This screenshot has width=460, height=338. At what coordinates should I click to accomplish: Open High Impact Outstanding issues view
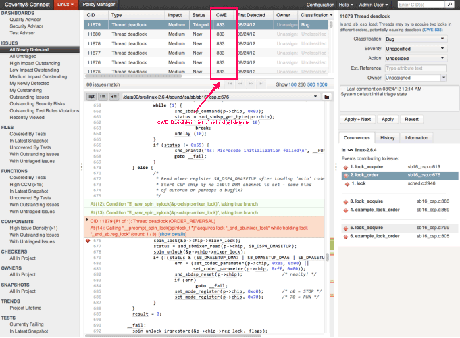pyautogui.click(x=35, y=63)
